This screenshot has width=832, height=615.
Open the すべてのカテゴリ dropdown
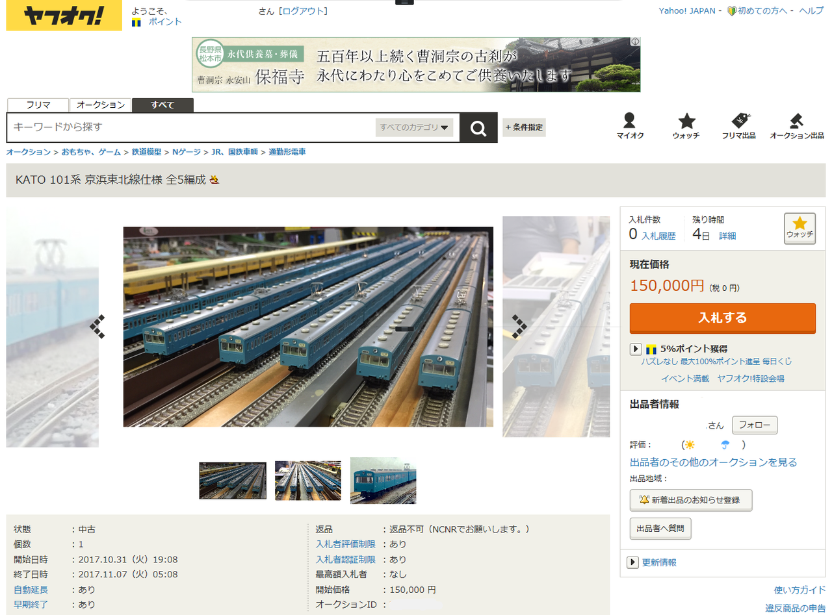415,127
